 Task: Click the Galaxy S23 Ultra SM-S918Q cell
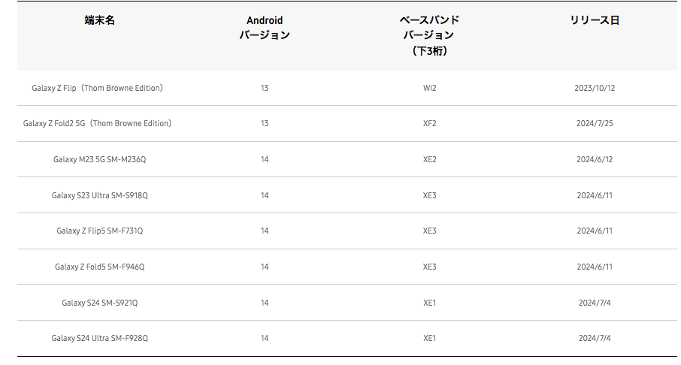click(99, 195)
